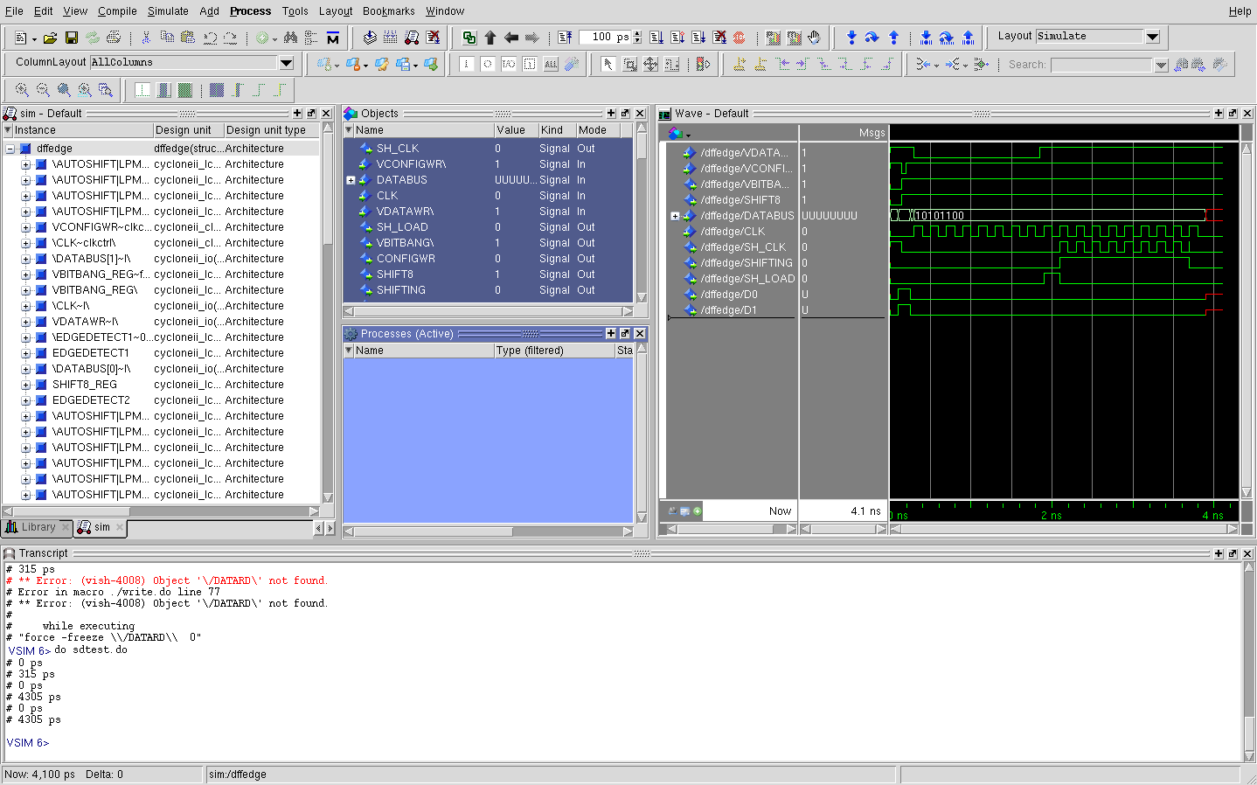
Task: Click the Paste clipboard icon
Action: click(x=187, y=38)
